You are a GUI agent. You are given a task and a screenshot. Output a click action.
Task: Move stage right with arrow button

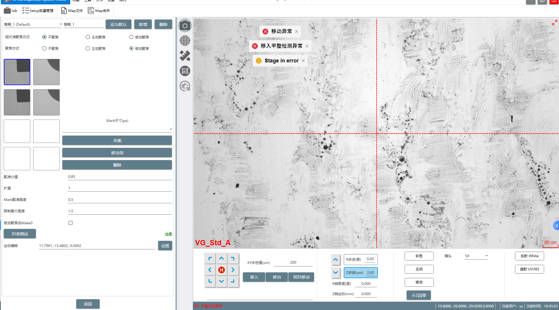233,270
